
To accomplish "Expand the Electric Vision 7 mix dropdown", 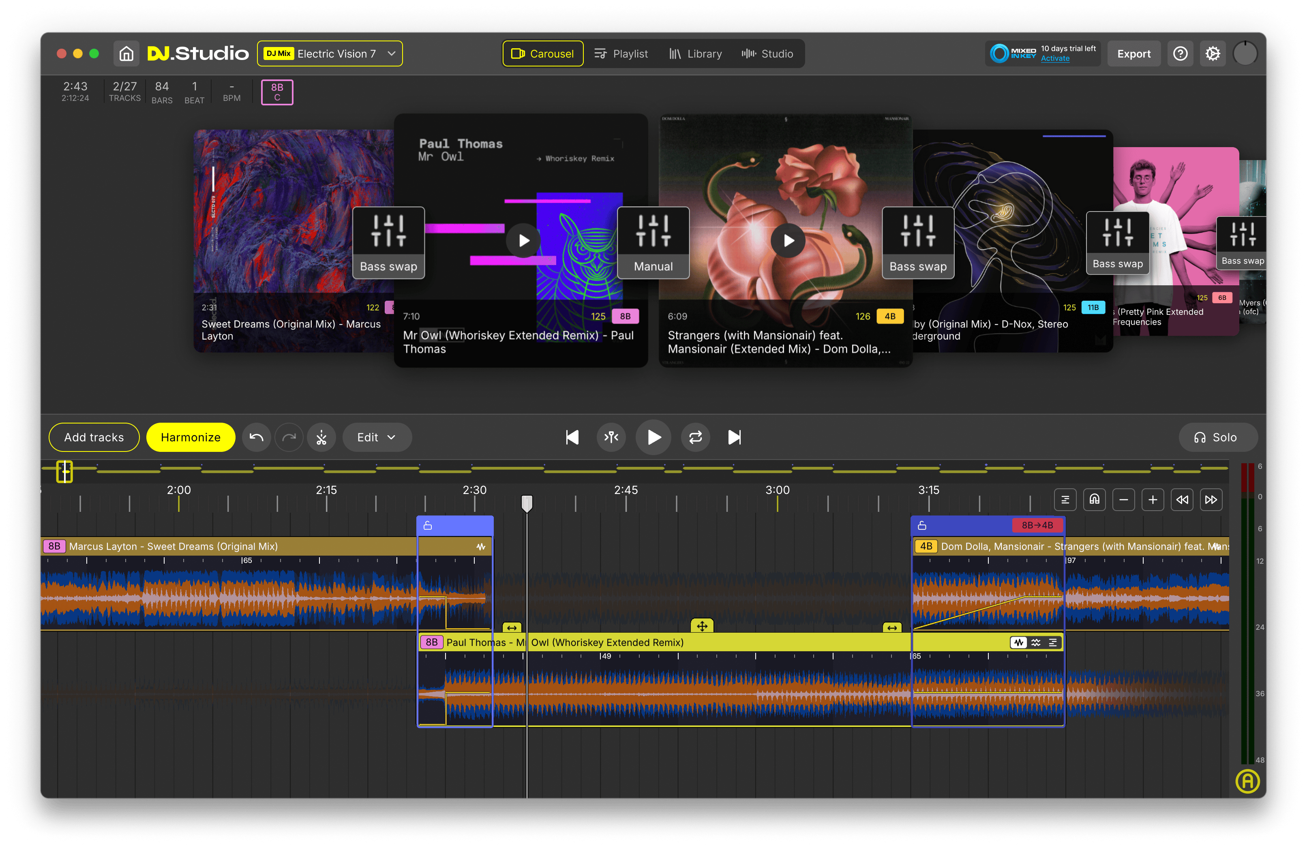I will tap(330, 54).
